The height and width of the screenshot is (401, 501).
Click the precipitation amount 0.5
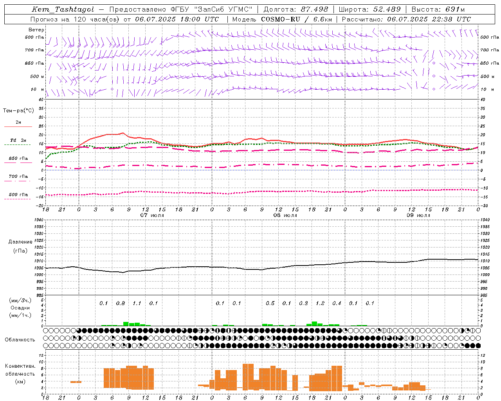click(270, 303)
